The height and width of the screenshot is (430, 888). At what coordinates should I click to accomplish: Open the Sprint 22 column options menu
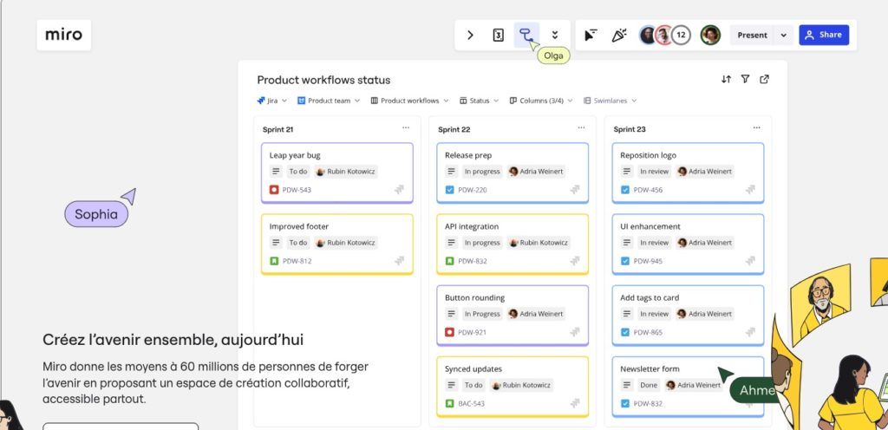(x=581, y=128)
